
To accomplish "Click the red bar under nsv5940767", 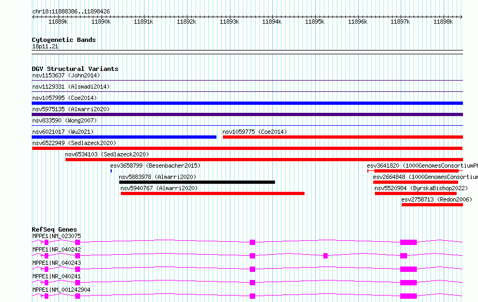I will (x=213, y=193).
